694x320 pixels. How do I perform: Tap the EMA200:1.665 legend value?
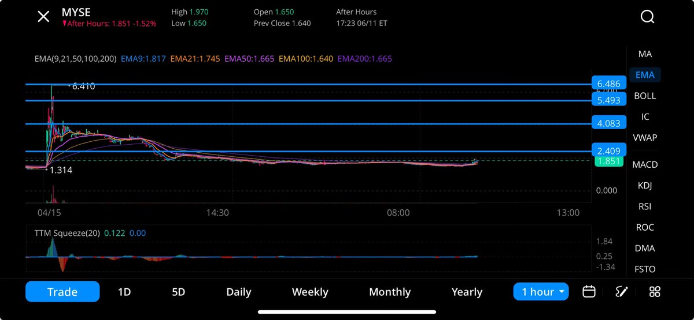click(x=365, y=59)
